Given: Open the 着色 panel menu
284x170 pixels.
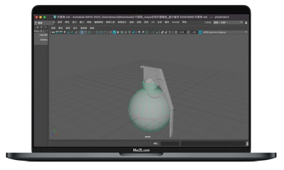Looking at the screenshot, I should pos(60,28).
